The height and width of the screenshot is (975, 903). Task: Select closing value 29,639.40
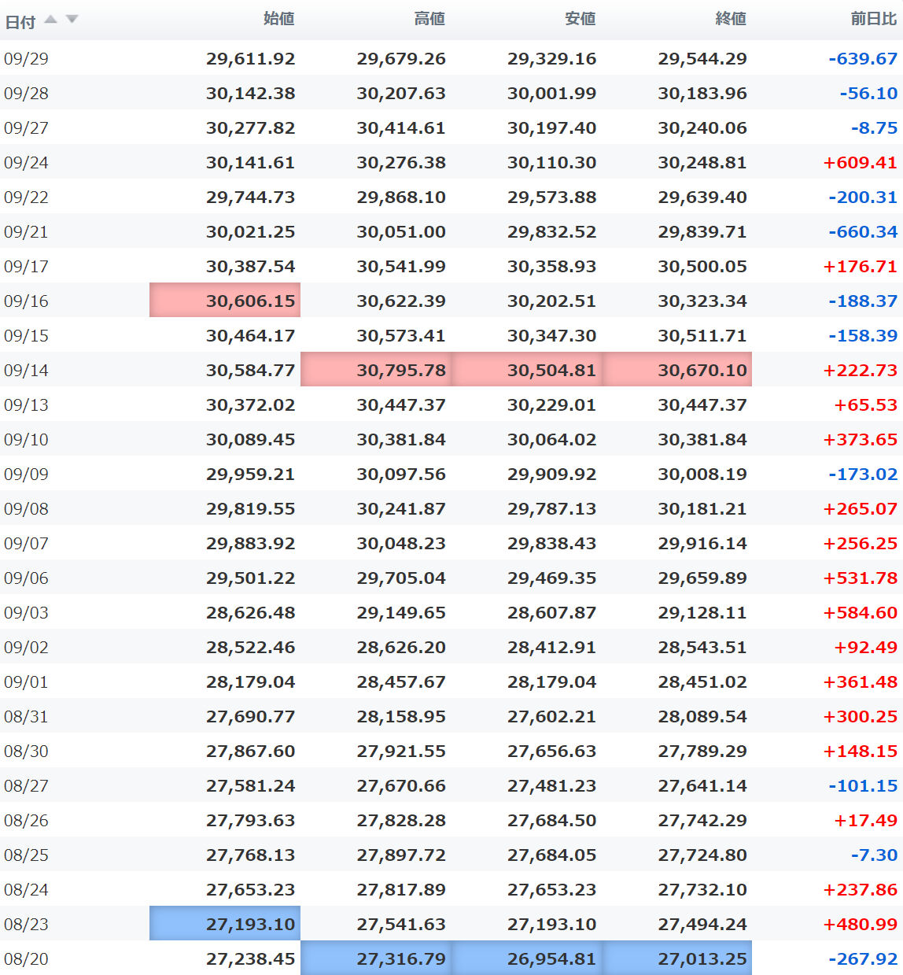[702, 197]
